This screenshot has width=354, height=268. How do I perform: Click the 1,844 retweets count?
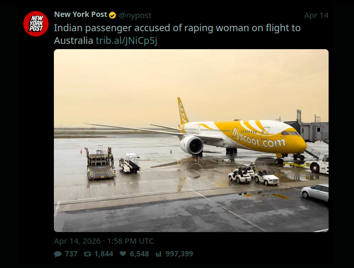point(104,254)
